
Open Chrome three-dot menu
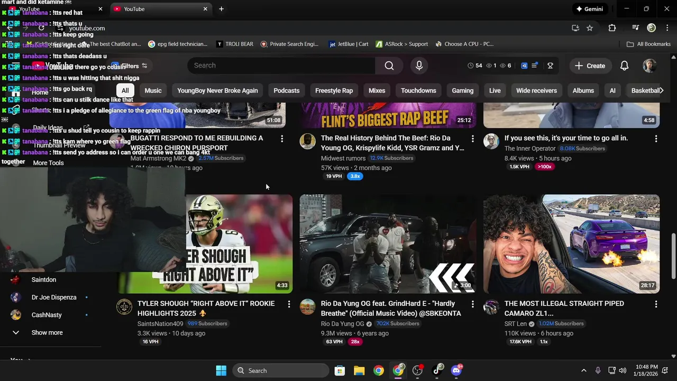click(x=667, y=28)
